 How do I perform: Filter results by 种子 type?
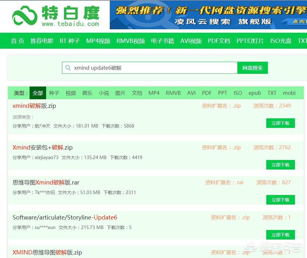click(x=54, y=93)
